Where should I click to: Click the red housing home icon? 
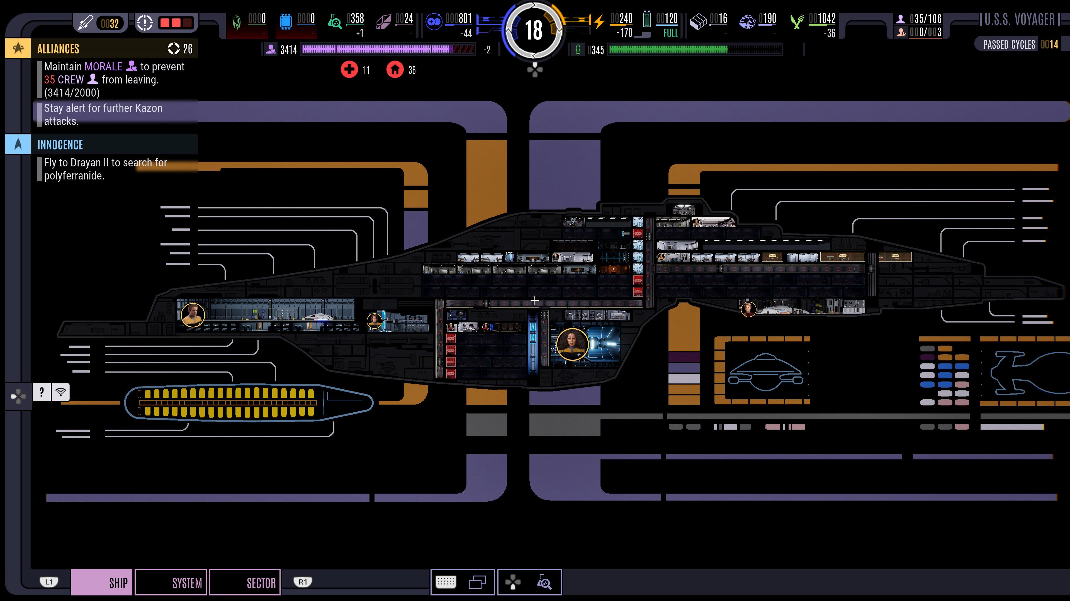(395, 69)
